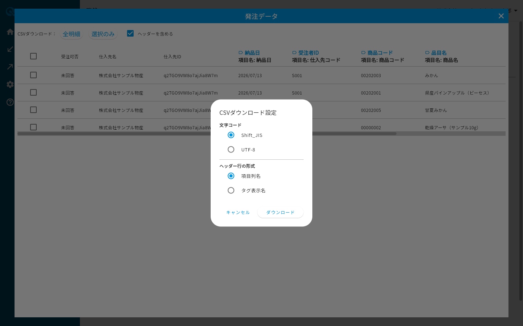
Task: Toggle the select-all checkbox in table header
Action: point(33,56)
